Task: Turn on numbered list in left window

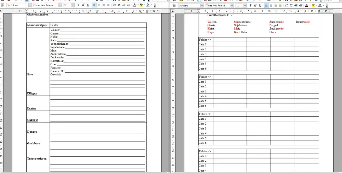Action: coord(115,5)
